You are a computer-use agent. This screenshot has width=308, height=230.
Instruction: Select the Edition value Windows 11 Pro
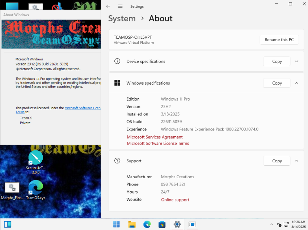click(x=176, y=99)
